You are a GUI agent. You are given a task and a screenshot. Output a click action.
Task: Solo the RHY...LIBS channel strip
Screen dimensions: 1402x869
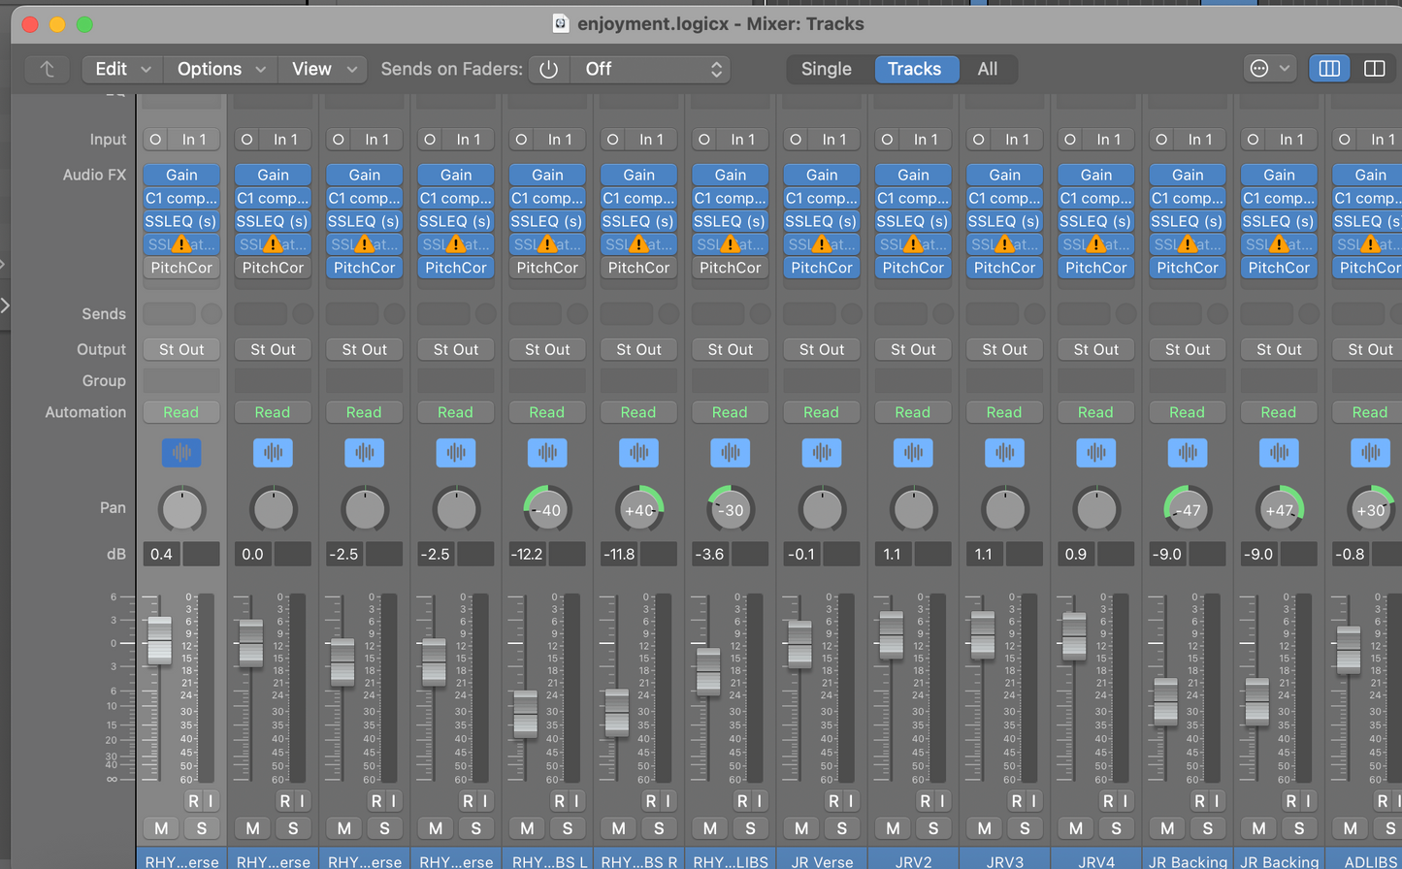coord(750,828)
